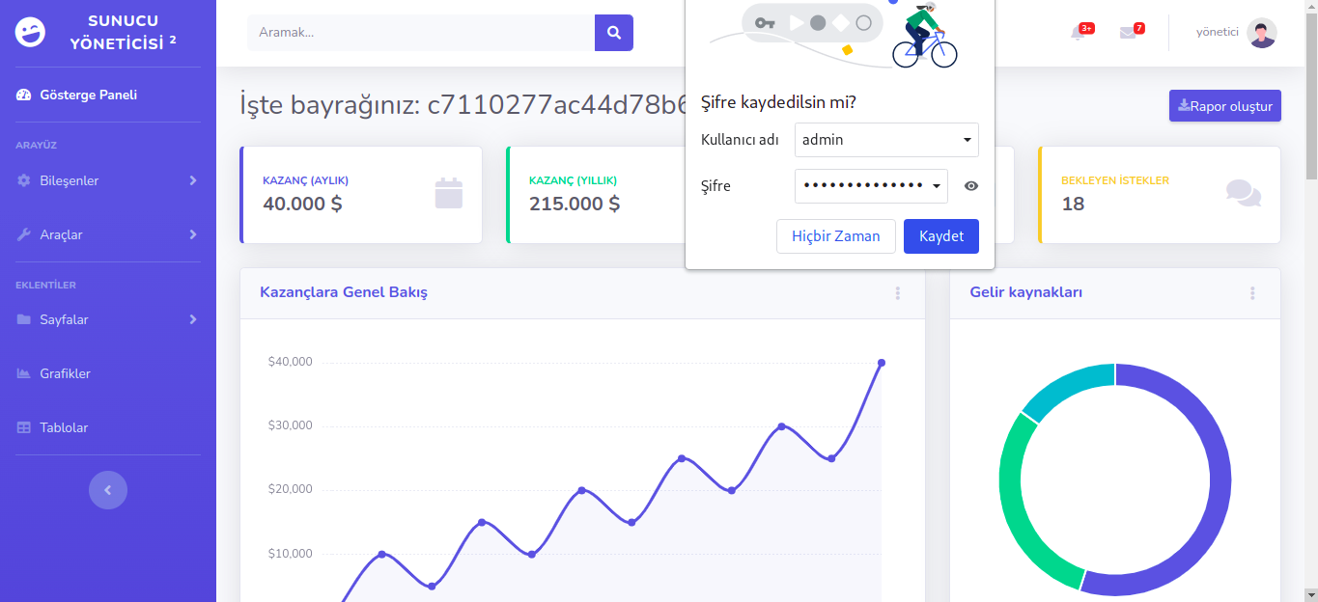Click the Kaydet button to save password
The height and width of the screenshot is (602, 1318).
click(941, 236)
